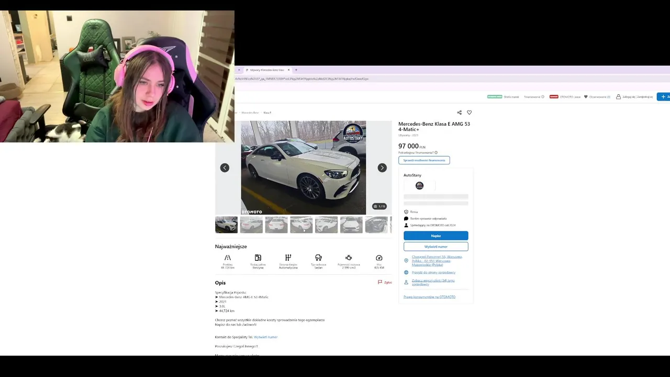Select the sixth gallery thumbnail
670x377 pixels.
click(x=351, y=225)
